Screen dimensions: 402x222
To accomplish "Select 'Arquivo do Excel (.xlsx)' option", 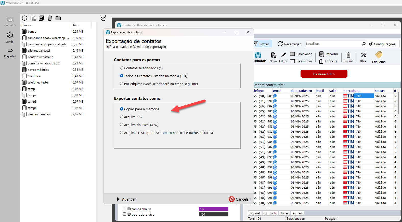I will 122,125.
